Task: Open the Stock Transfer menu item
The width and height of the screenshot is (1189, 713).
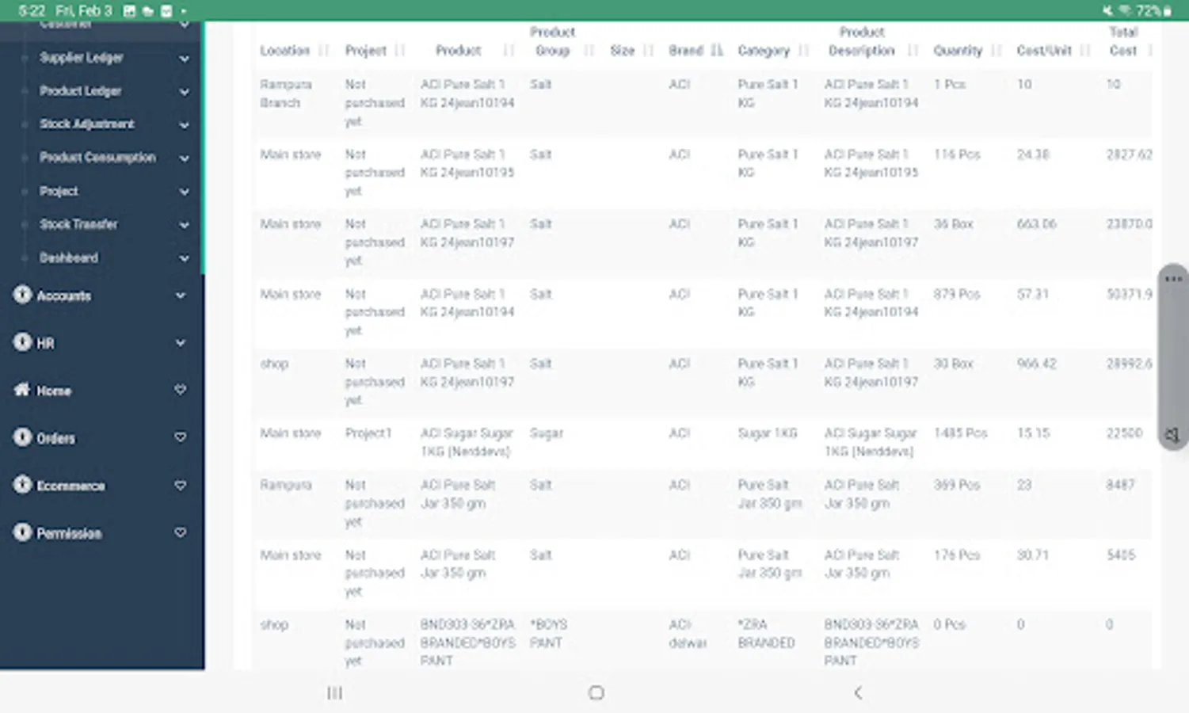Action: [x=78, y=224]
